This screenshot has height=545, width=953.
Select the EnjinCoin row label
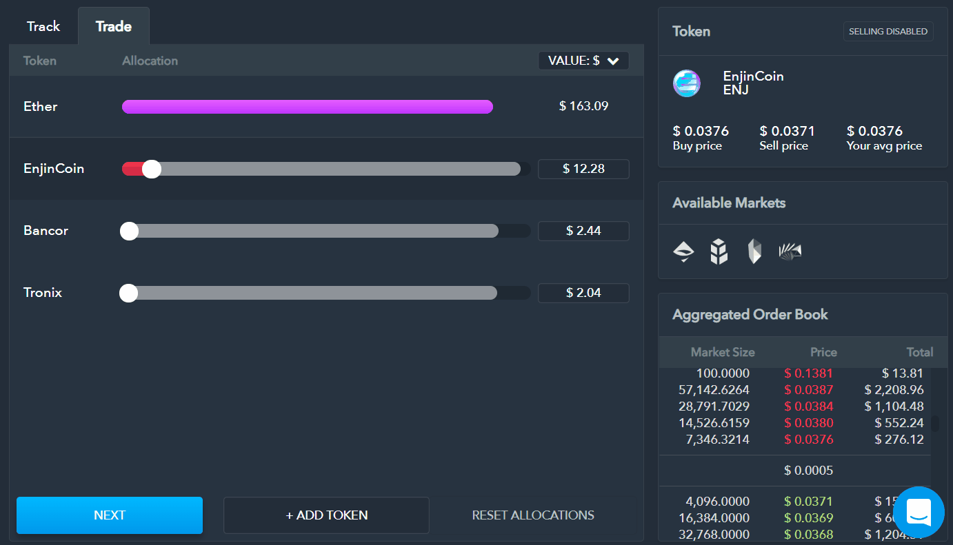54,169
